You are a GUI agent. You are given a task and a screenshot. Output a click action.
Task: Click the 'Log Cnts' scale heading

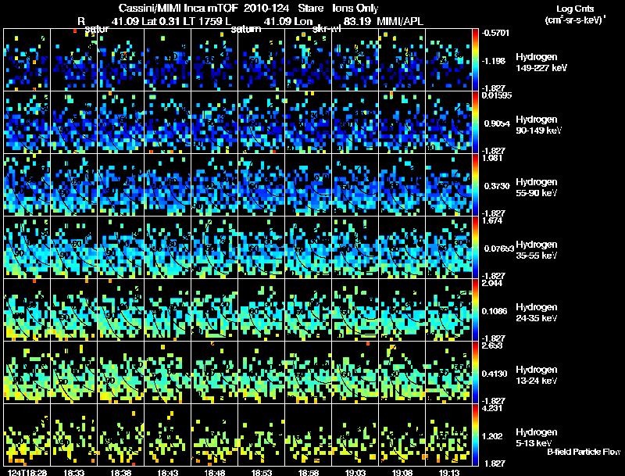tap(575, 9)
